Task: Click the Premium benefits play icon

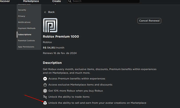Action: click(45, 79)
